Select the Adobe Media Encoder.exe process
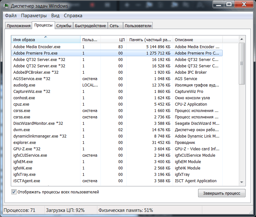 pyautogui.click(x=117, y=47)
